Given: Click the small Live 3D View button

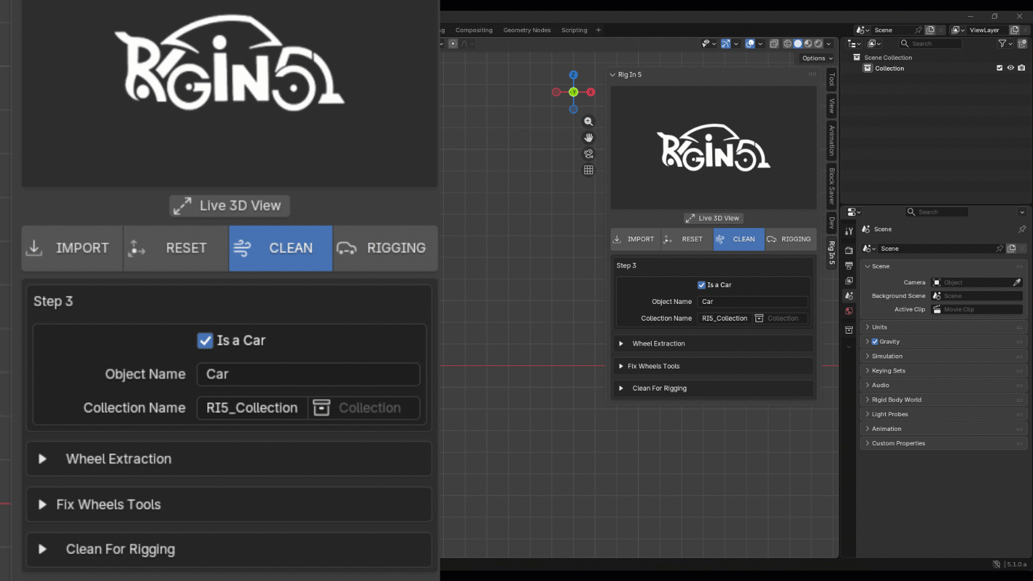Looking at the screenshot, I should coord(712,218).
